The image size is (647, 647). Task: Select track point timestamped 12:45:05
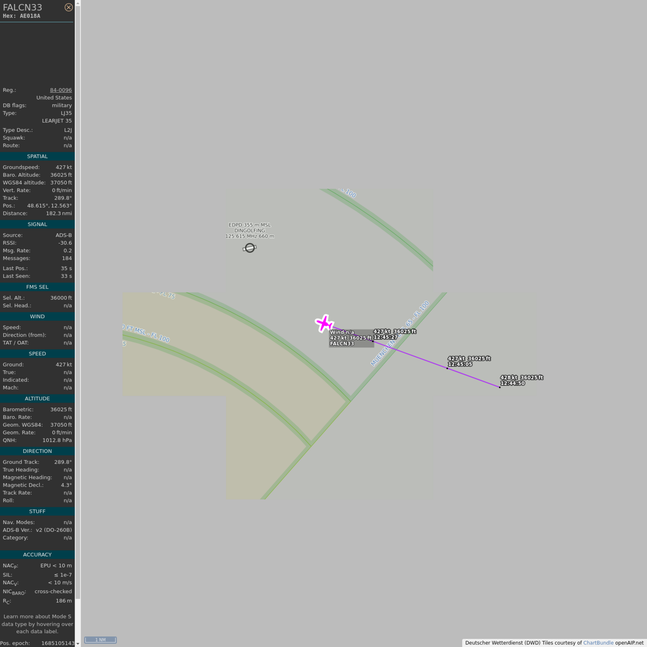[x=447, y=368]
